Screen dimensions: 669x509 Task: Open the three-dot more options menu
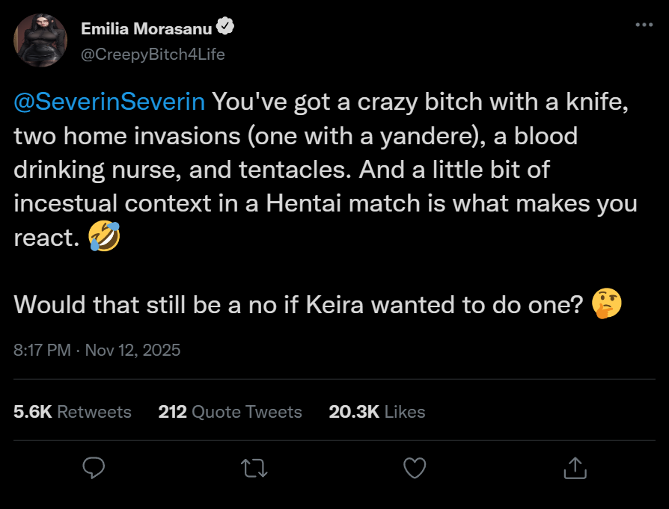coord(644,25)
